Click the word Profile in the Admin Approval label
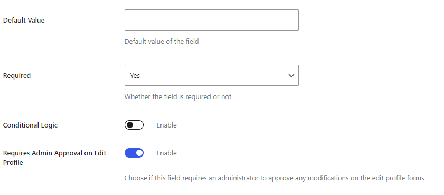This screenshot has height=195, width=444. tap(13, 163)
